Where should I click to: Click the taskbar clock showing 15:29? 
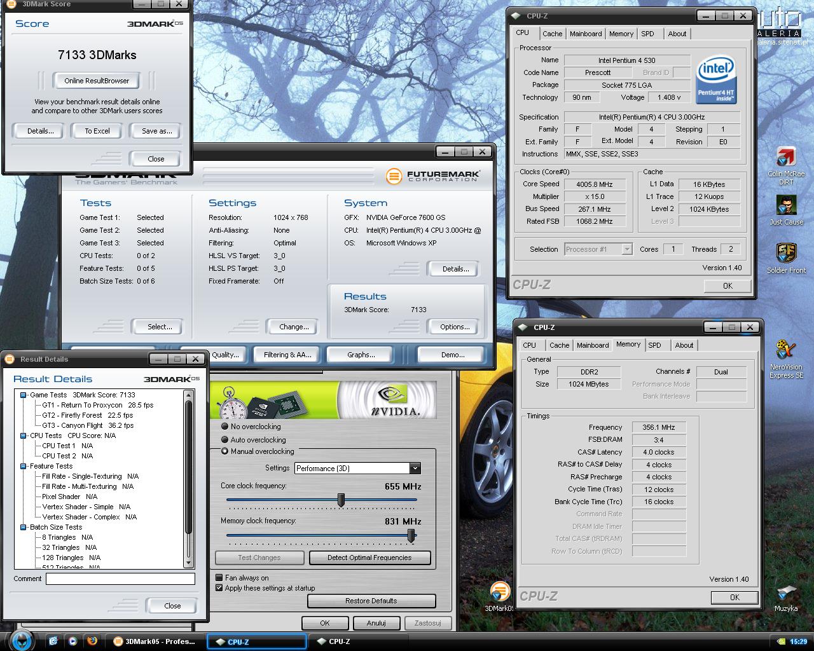tap(798, 641)
